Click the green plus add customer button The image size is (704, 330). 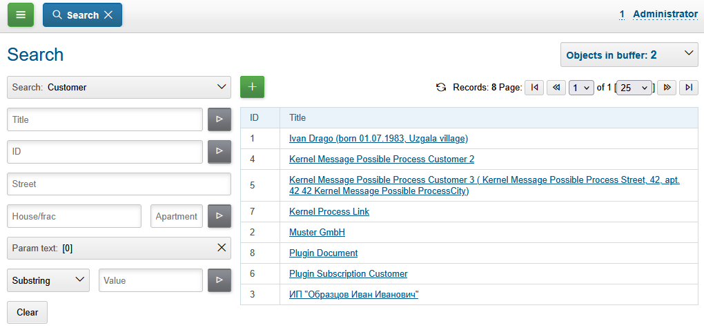point(252,87)
